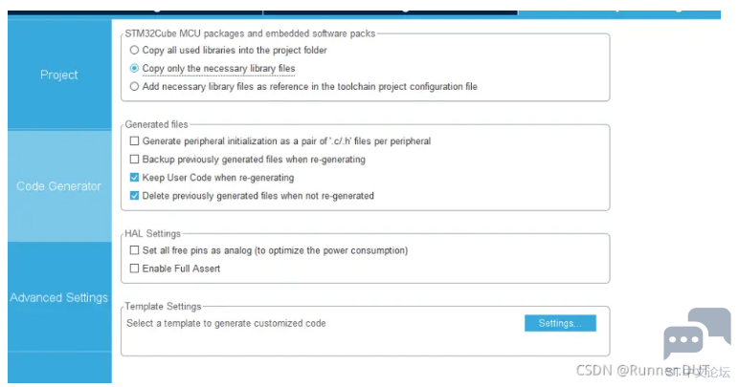The width and height of the screenshot is (739, 387).
Task: Click the HAL Settings group label
Action: [x=153, y=234]
